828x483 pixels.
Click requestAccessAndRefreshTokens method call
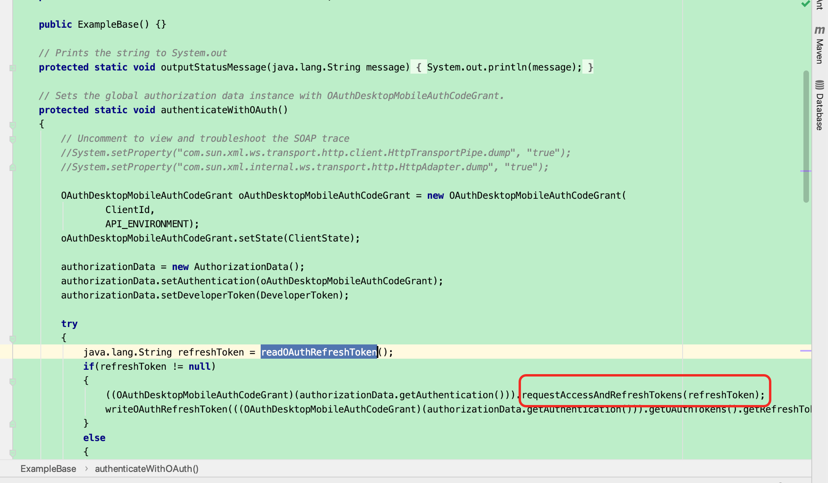[x=602, y=395]
